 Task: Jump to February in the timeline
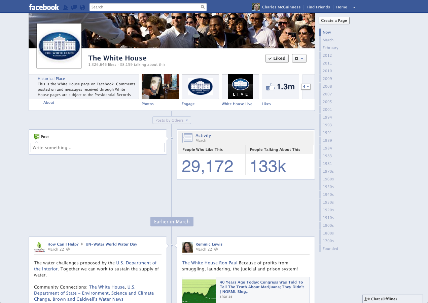click(x=330, y=48)
